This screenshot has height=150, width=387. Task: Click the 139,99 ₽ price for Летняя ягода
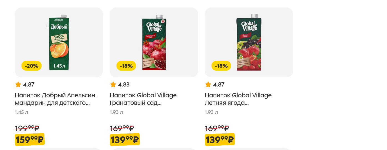[219, 139]
